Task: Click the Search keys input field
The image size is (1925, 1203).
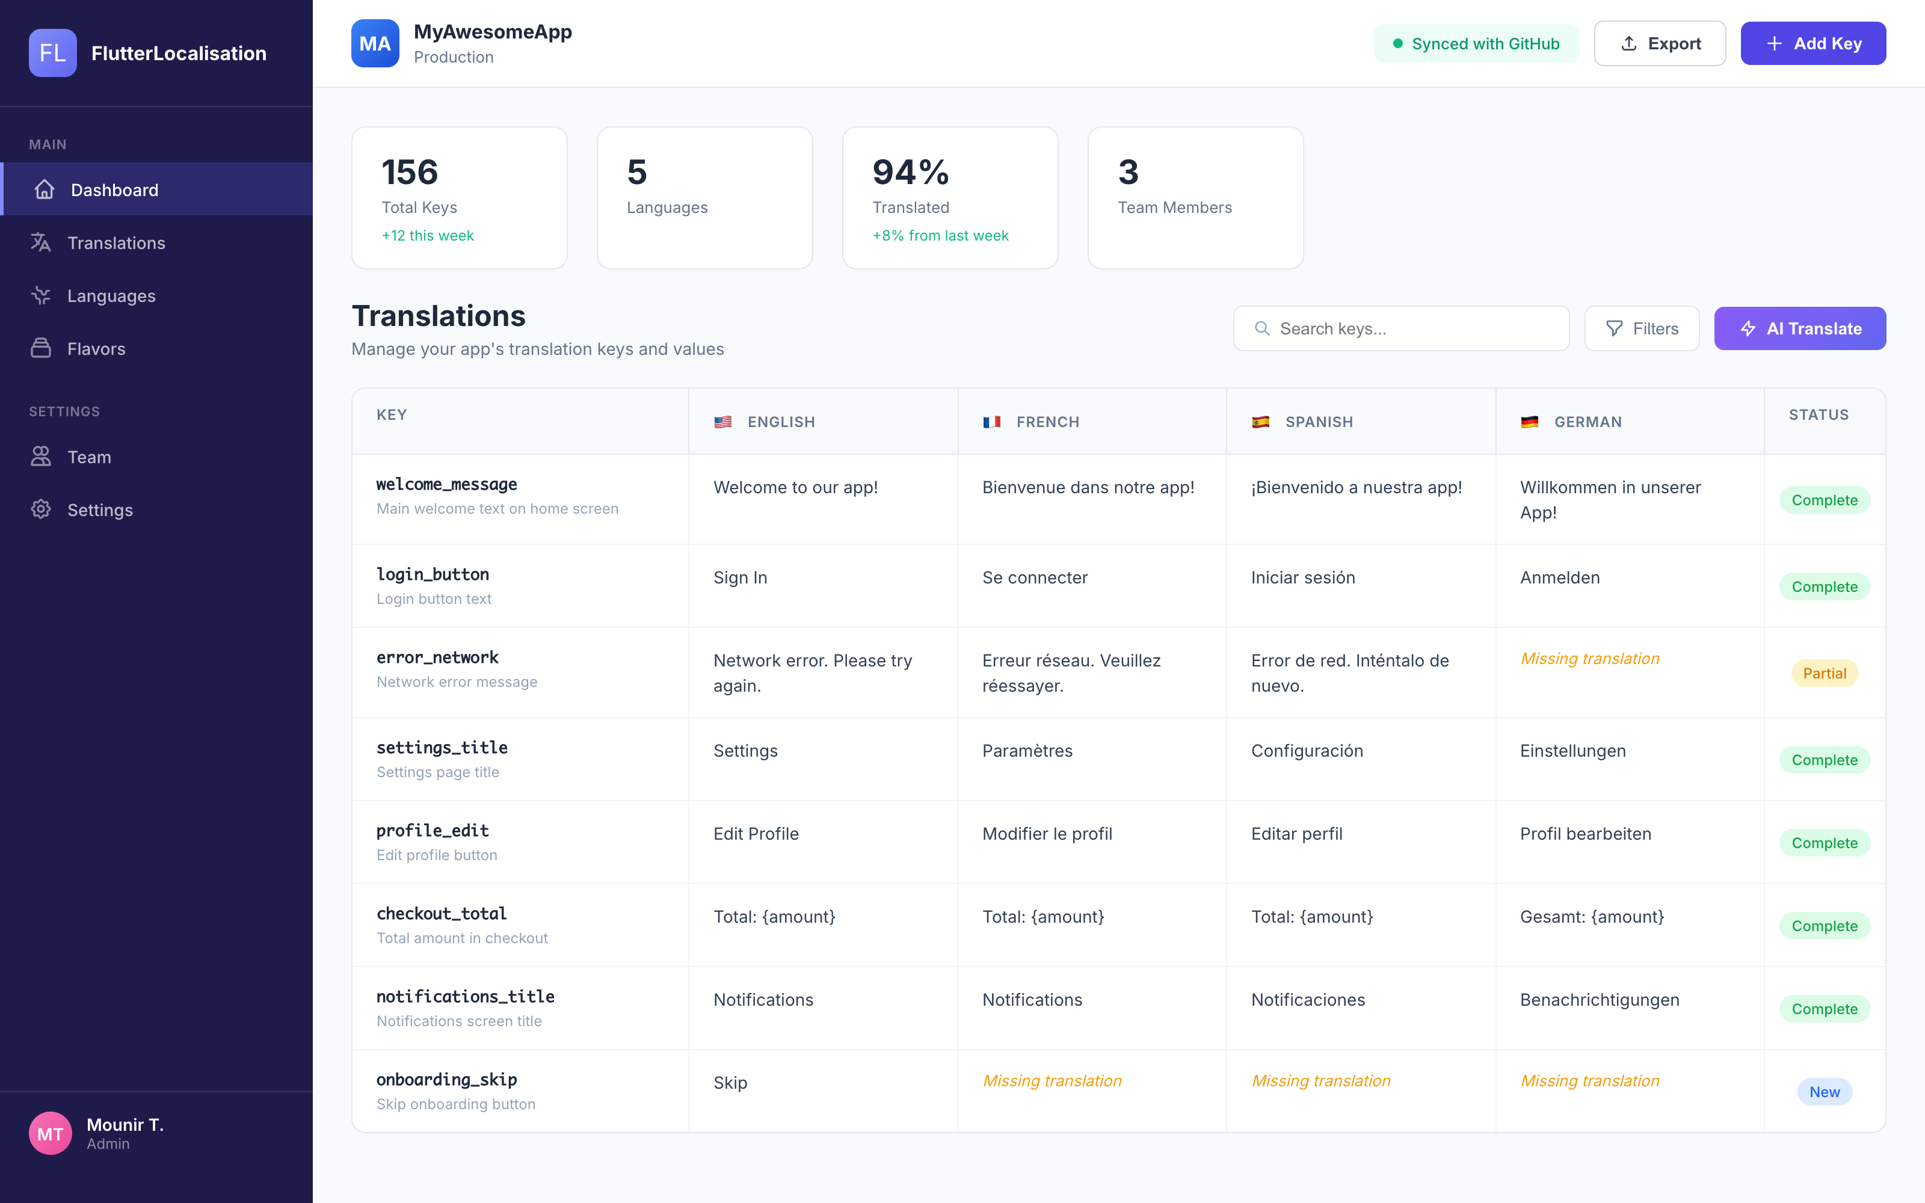Action: (x=1400, y=328)
